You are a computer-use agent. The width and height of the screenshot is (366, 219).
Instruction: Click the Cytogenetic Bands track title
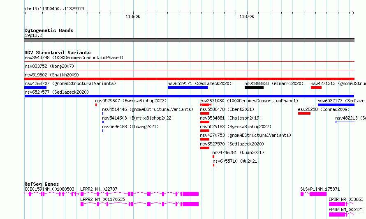[49, 30]
